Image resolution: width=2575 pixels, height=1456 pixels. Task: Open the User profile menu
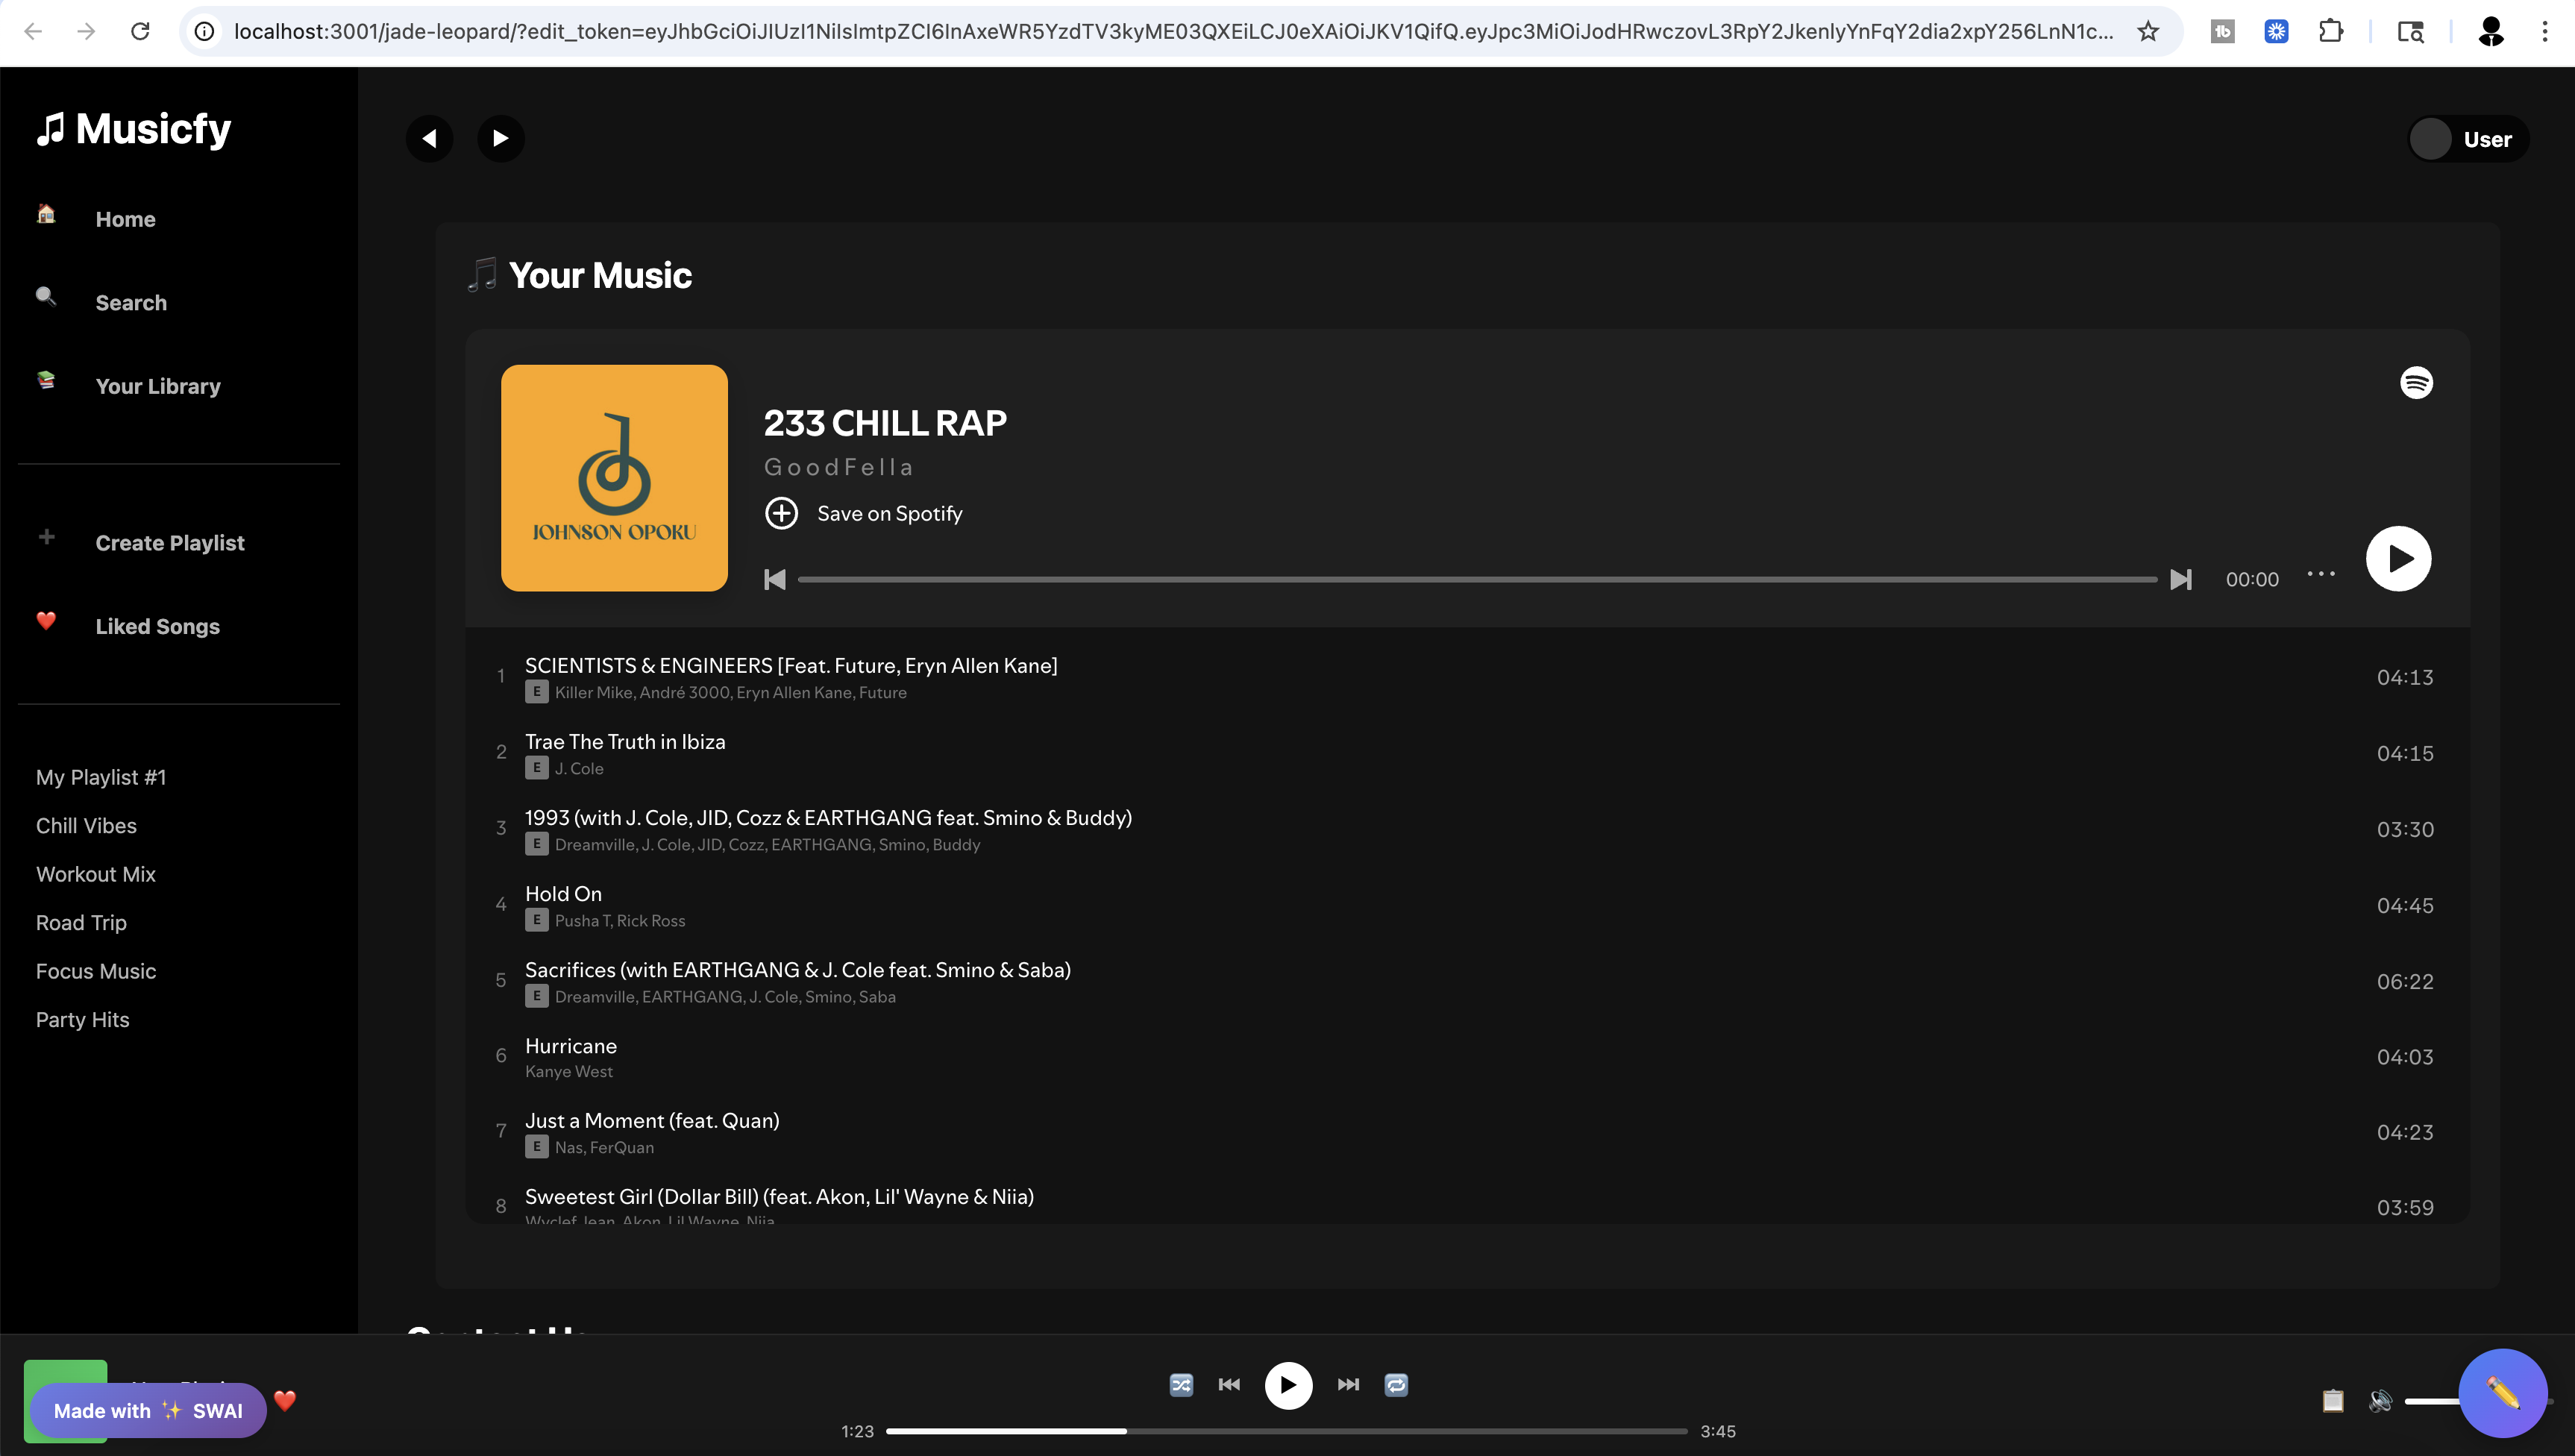2468,139
